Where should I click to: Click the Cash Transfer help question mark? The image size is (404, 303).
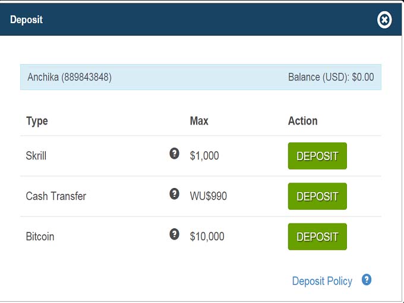(174, 194)
